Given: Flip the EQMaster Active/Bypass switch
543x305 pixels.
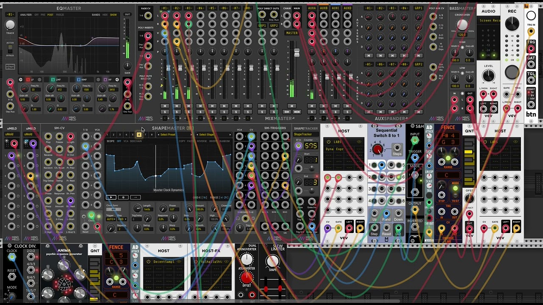Looking at the screenshot, I should click(x=10, y=49).
